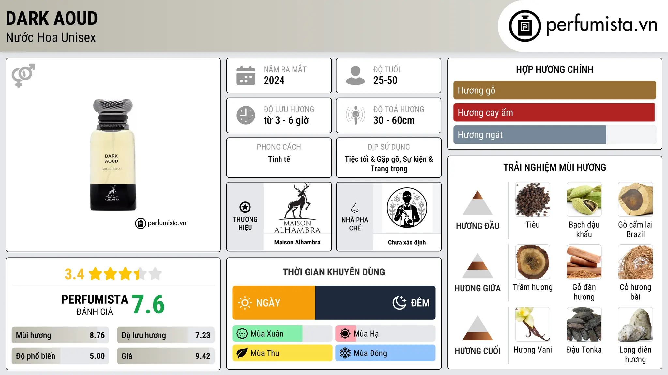Select the Long diên hương ambergris image

click(635, 325)
